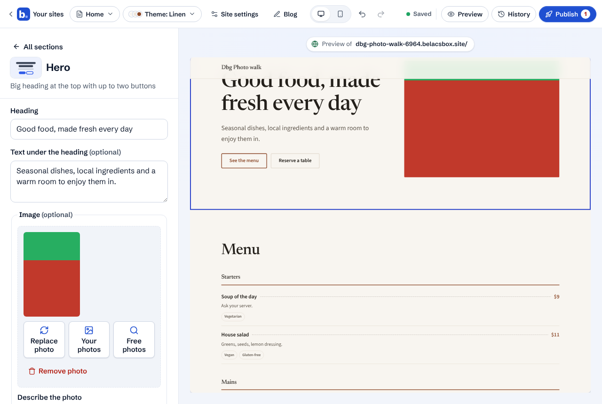Click the $11 price for House salad
Screen dimensions: 602x404
tap(555, 335)
